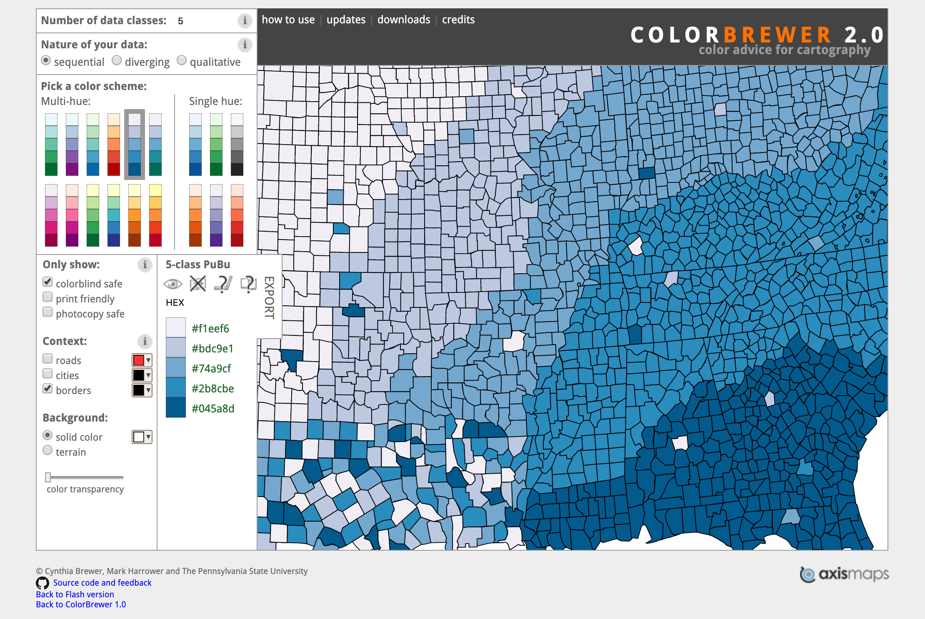
Task: Follow Back to Flash version link
Action: (x=75, y=594)
